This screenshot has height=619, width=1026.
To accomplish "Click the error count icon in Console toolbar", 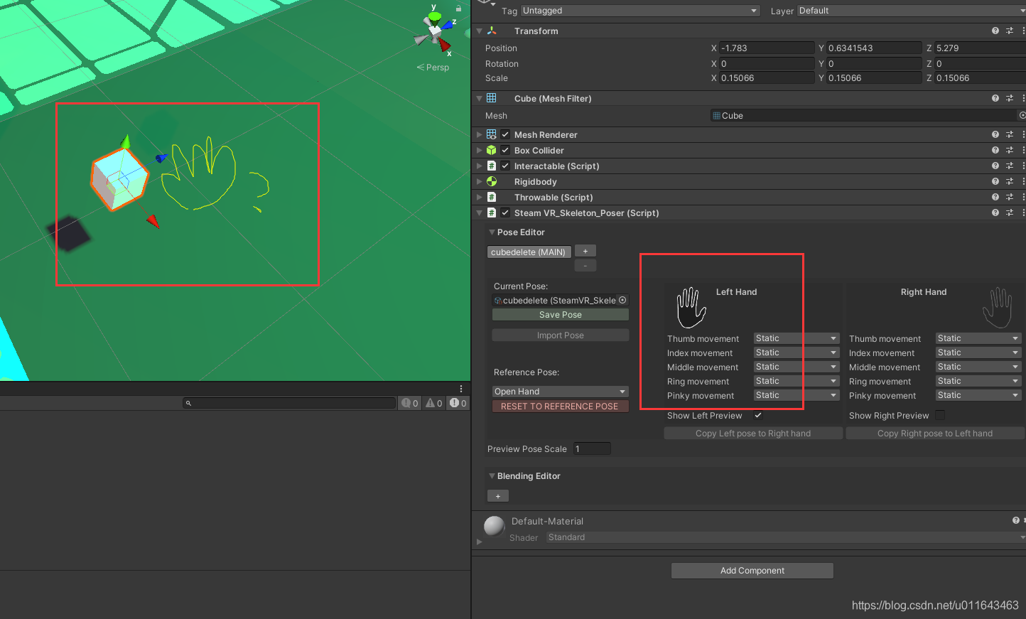I will tap(458, 402).
